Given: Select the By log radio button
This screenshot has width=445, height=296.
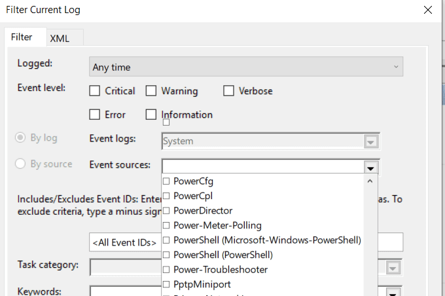Looking at the screenshot, I should 21,138.
